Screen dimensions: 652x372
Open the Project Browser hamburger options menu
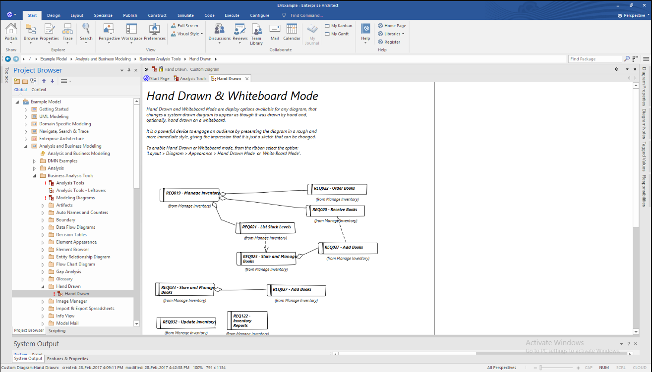[65, 81]
